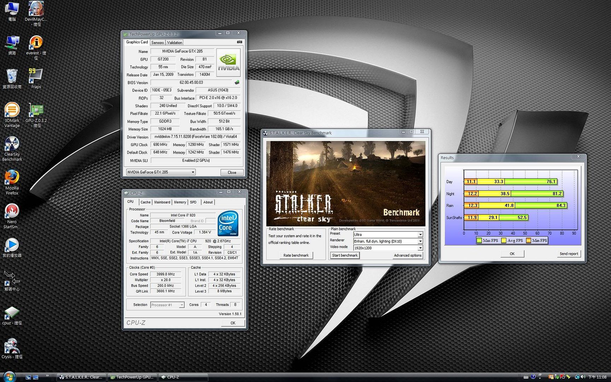Switch to Validation tab in GPU-Z
611x382 pixels.
(x=175, y=42)
